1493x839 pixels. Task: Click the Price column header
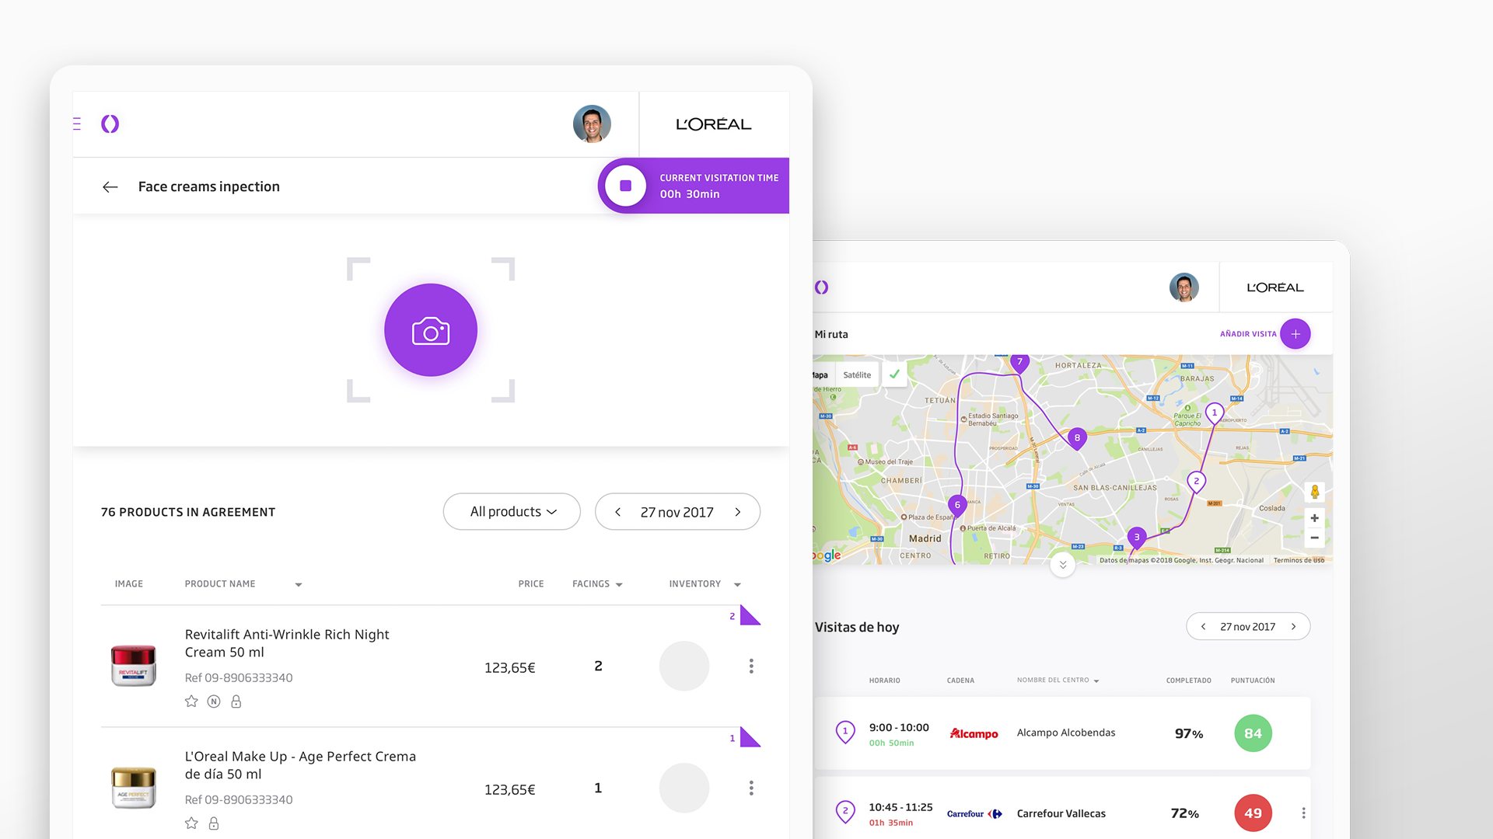coord(531,584)
